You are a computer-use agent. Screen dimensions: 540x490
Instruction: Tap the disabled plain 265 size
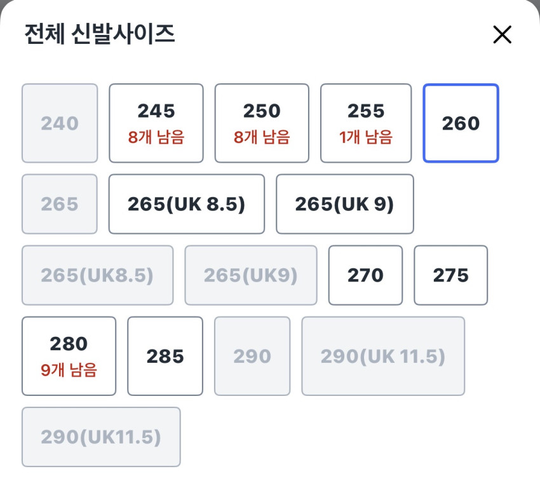click(60, 204)
